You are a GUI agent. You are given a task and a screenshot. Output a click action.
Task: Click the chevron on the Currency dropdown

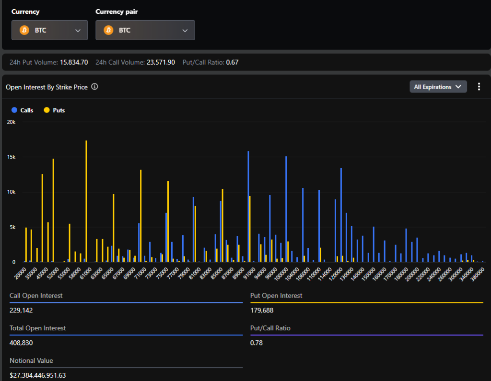tap(78, 30)
